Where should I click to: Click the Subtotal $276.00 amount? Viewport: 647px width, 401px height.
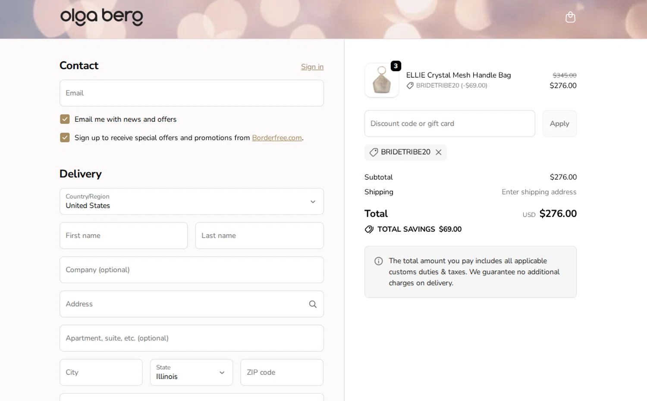563,177
